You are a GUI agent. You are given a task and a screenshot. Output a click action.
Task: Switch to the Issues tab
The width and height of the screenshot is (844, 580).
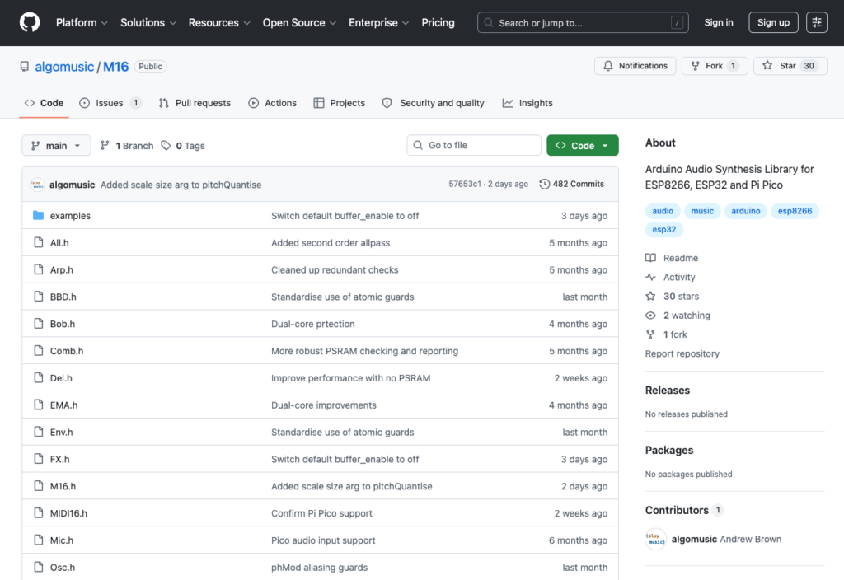[x=110, y=103]
